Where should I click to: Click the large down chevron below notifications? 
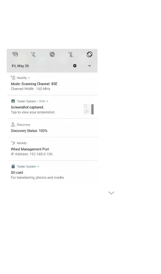(x=111, y=193)
